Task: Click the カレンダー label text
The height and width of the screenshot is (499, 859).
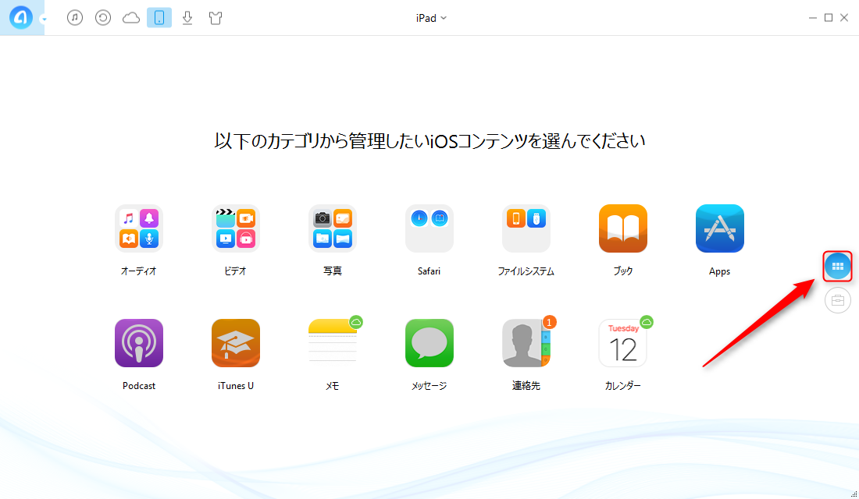Action: coord(623,386)
